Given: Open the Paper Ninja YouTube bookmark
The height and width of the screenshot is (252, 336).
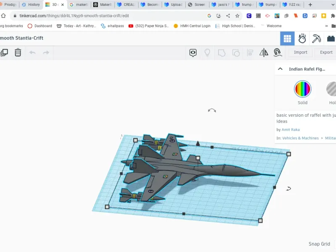Looking at the screenshot, I should pyautogui.click(x=149, y=26).
